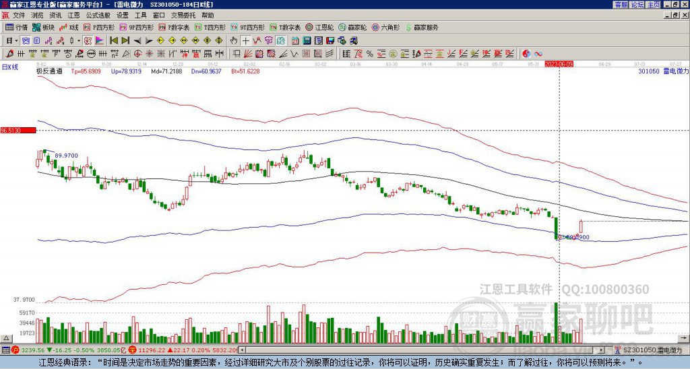The image size is (690, 369).
Task: Select the red pencil drawing tool
Action: pyautogui.click(x=9, y=54)
